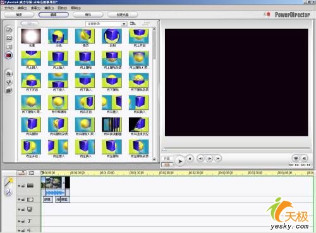
Task: Open the Magic Music tool icon
Action: [x=9, y=192]
